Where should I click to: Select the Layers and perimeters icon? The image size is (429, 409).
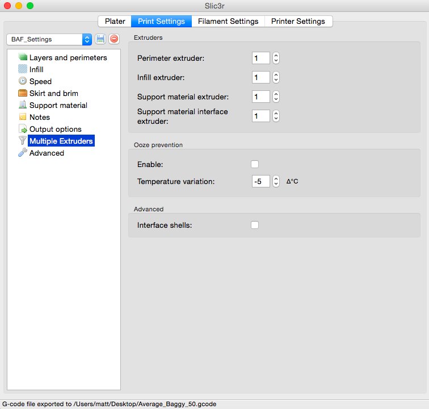coord(23,57)
